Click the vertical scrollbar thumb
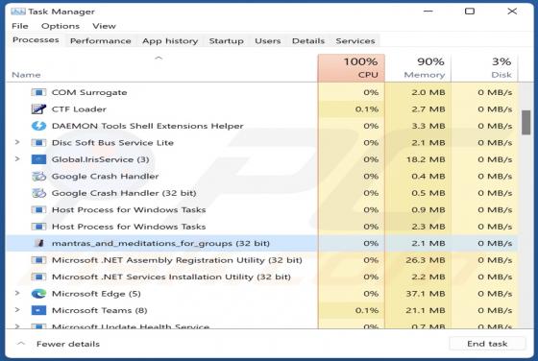Image resolution: width=538 pixels, height=361 pixels. [x=526, y=122]
